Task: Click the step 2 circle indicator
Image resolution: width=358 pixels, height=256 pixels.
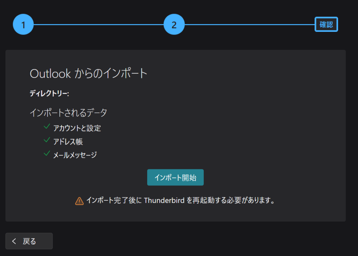Action: [x=174, y=24]
